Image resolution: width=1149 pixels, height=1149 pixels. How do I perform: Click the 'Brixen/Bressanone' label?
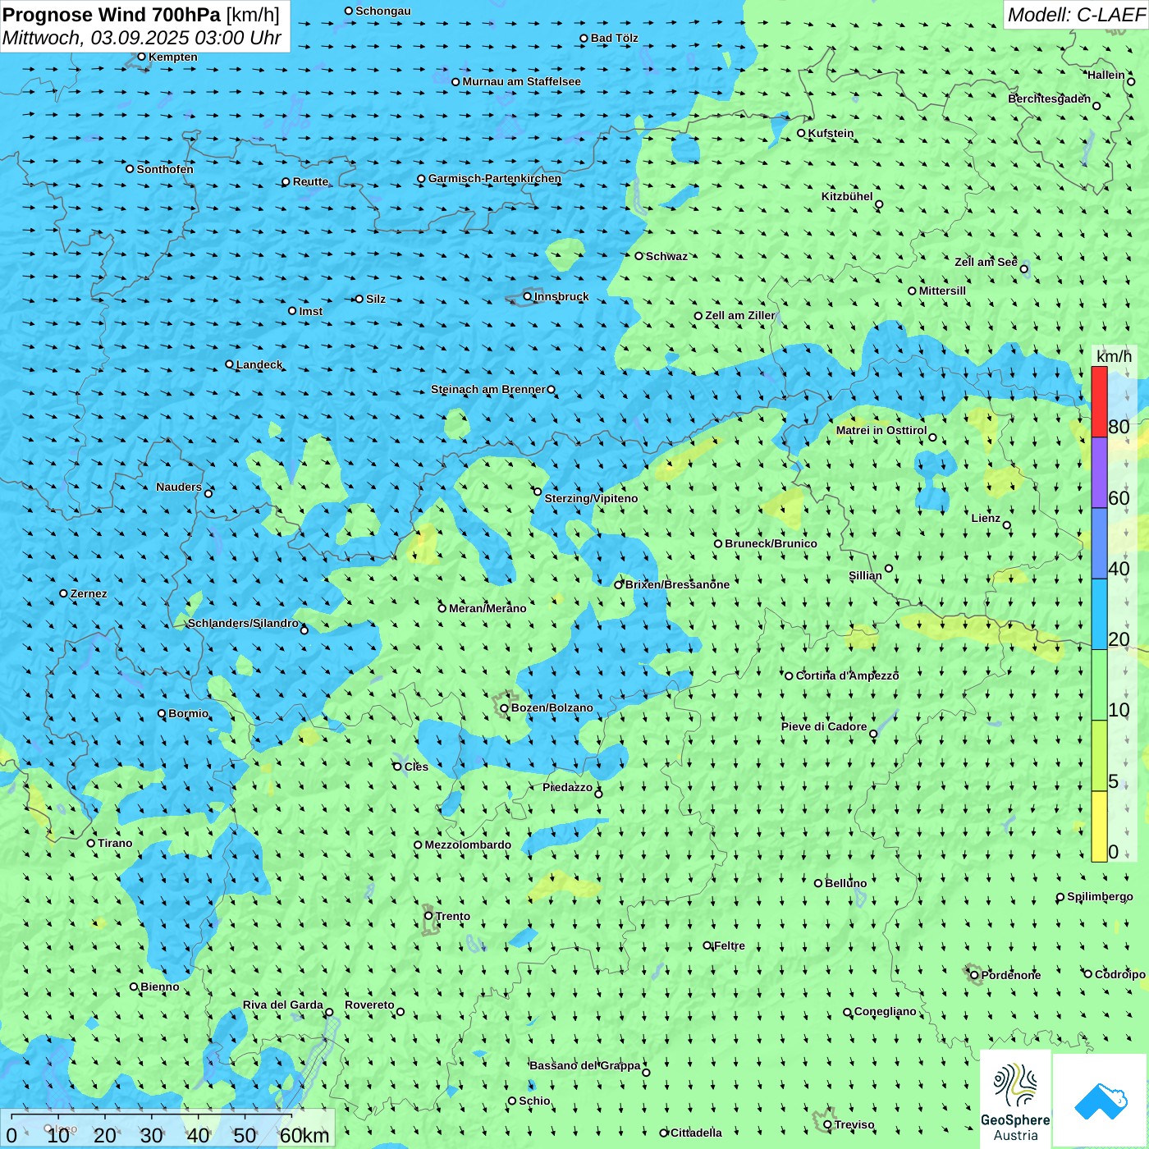click(677, 584)
